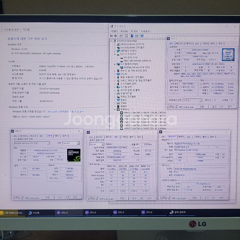The image size is (240, 240).
Task: Expand the 키보드 node
Action: click(x=115, y=103)
